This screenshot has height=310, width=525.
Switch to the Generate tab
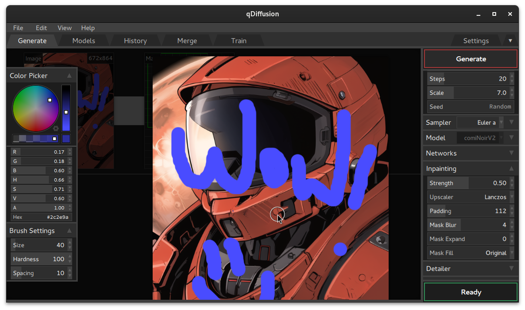click(32, 41)
